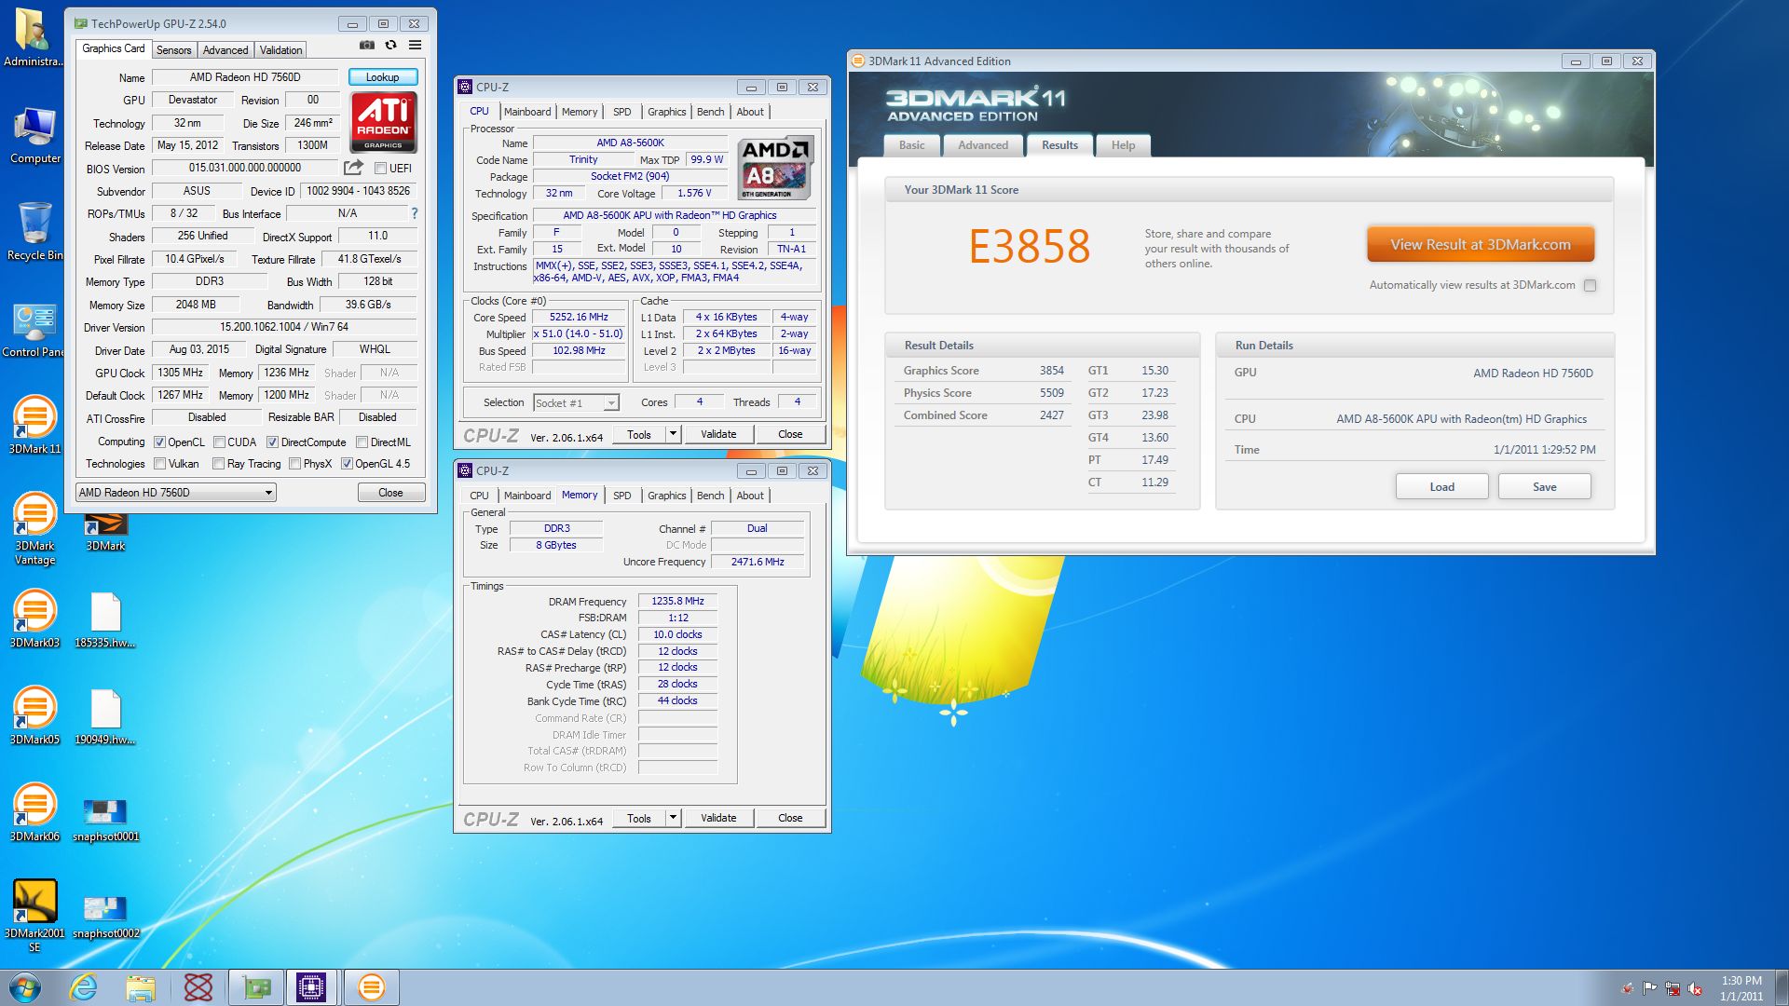Switch to the Sensors tab in GPU-Z
Screen dimensions: 1789x1006
pos(173,50)
